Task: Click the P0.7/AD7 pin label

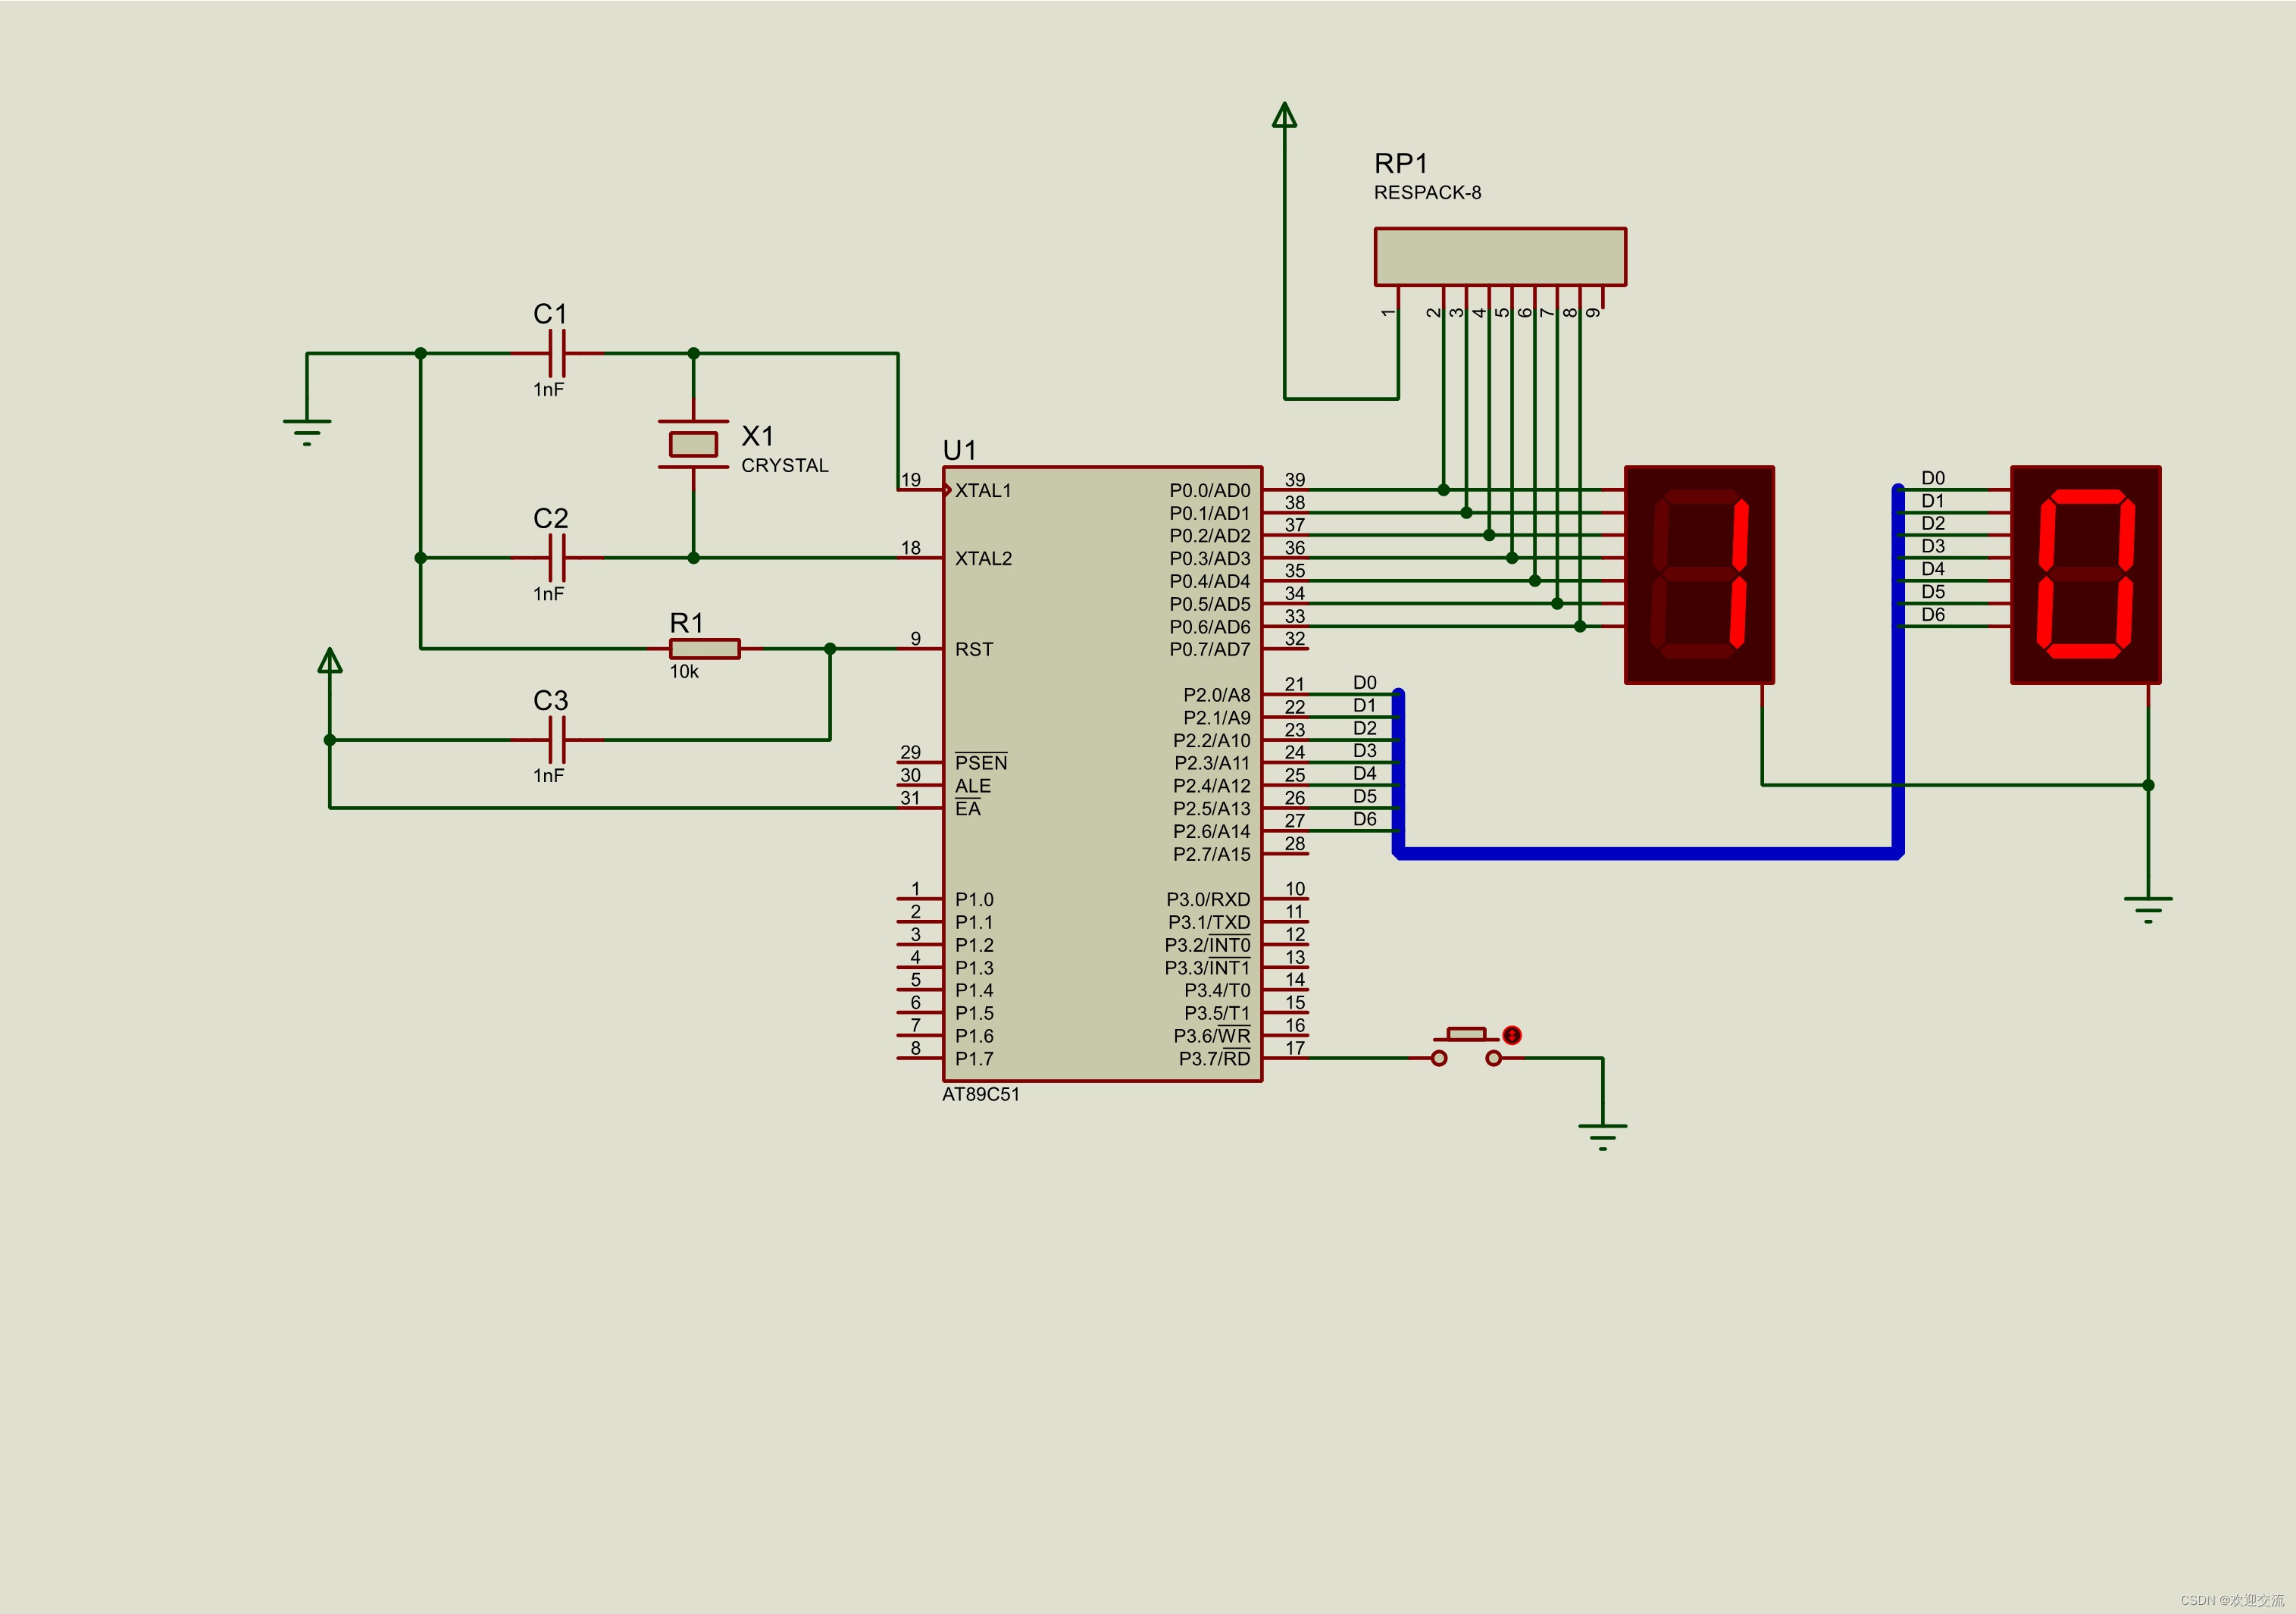Action: click(x=1210, y=649)
